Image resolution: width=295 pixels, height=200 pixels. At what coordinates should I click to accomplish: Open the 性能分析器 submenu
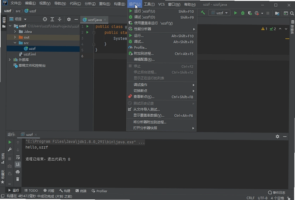pyautogui.click(x=162, y=29)
